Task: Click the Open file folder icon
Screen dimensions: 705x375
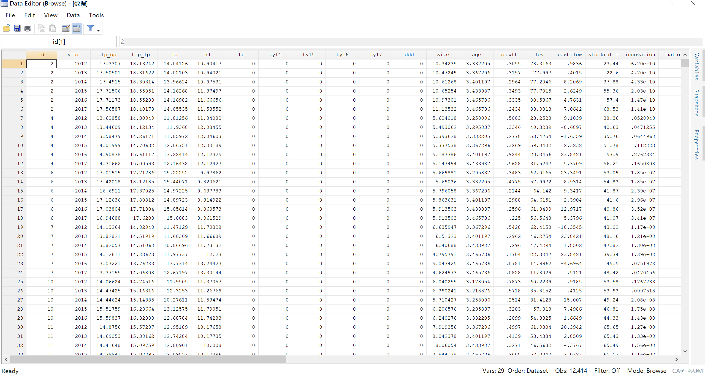Action: (6, 28)
